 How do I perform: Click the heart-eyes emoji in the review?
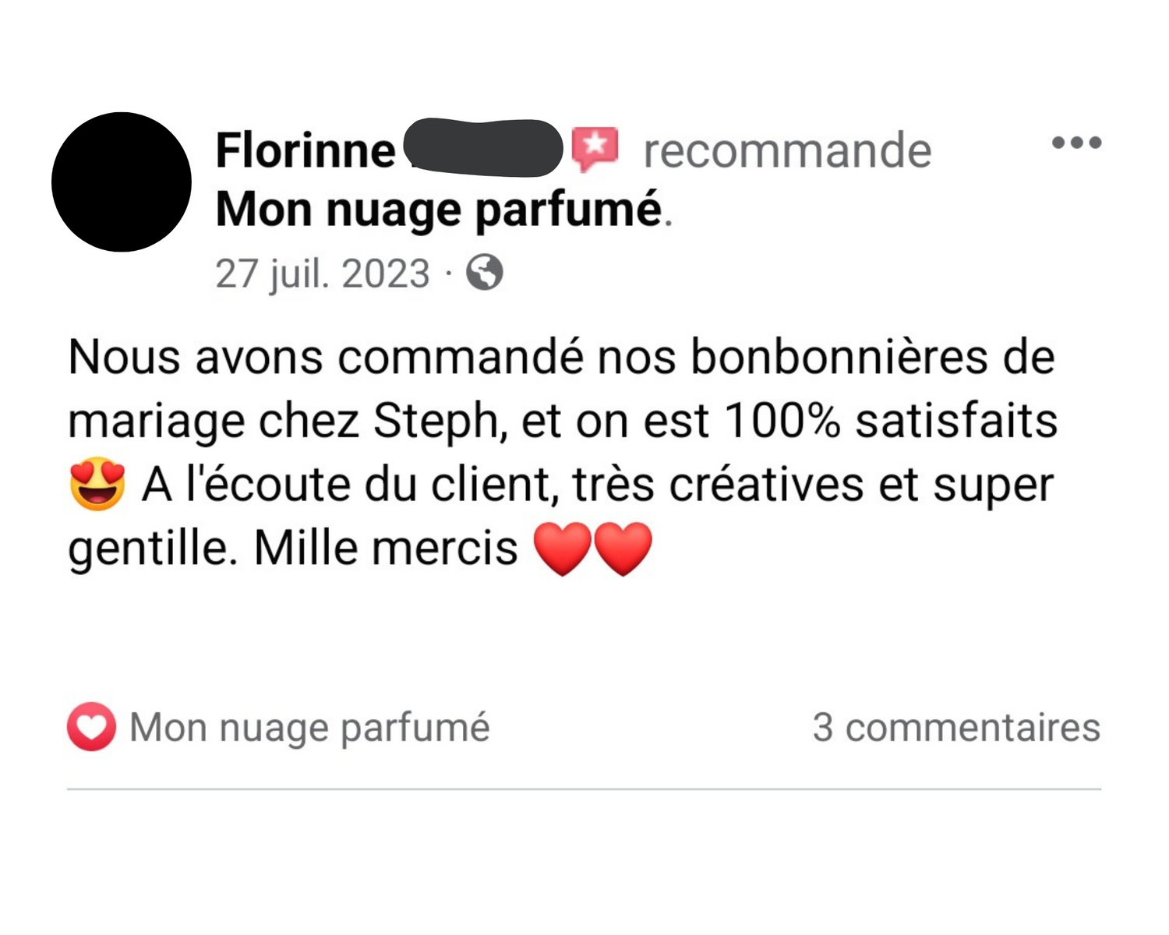(x=97, y=484)
